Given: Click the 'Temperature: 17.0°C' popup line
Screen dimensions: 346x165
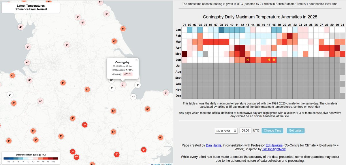Looking at the screenshot, I should pos(122,70).
